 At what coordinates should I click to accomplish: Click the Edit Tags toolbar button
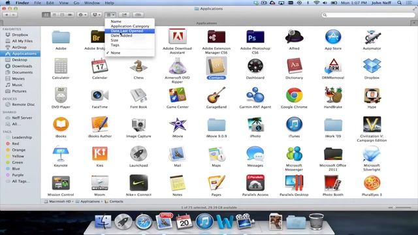[138, 14]
